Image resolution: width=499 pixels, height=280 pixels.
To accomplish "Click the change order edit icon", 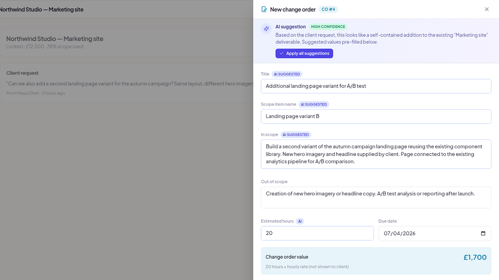I will (264, 9).
